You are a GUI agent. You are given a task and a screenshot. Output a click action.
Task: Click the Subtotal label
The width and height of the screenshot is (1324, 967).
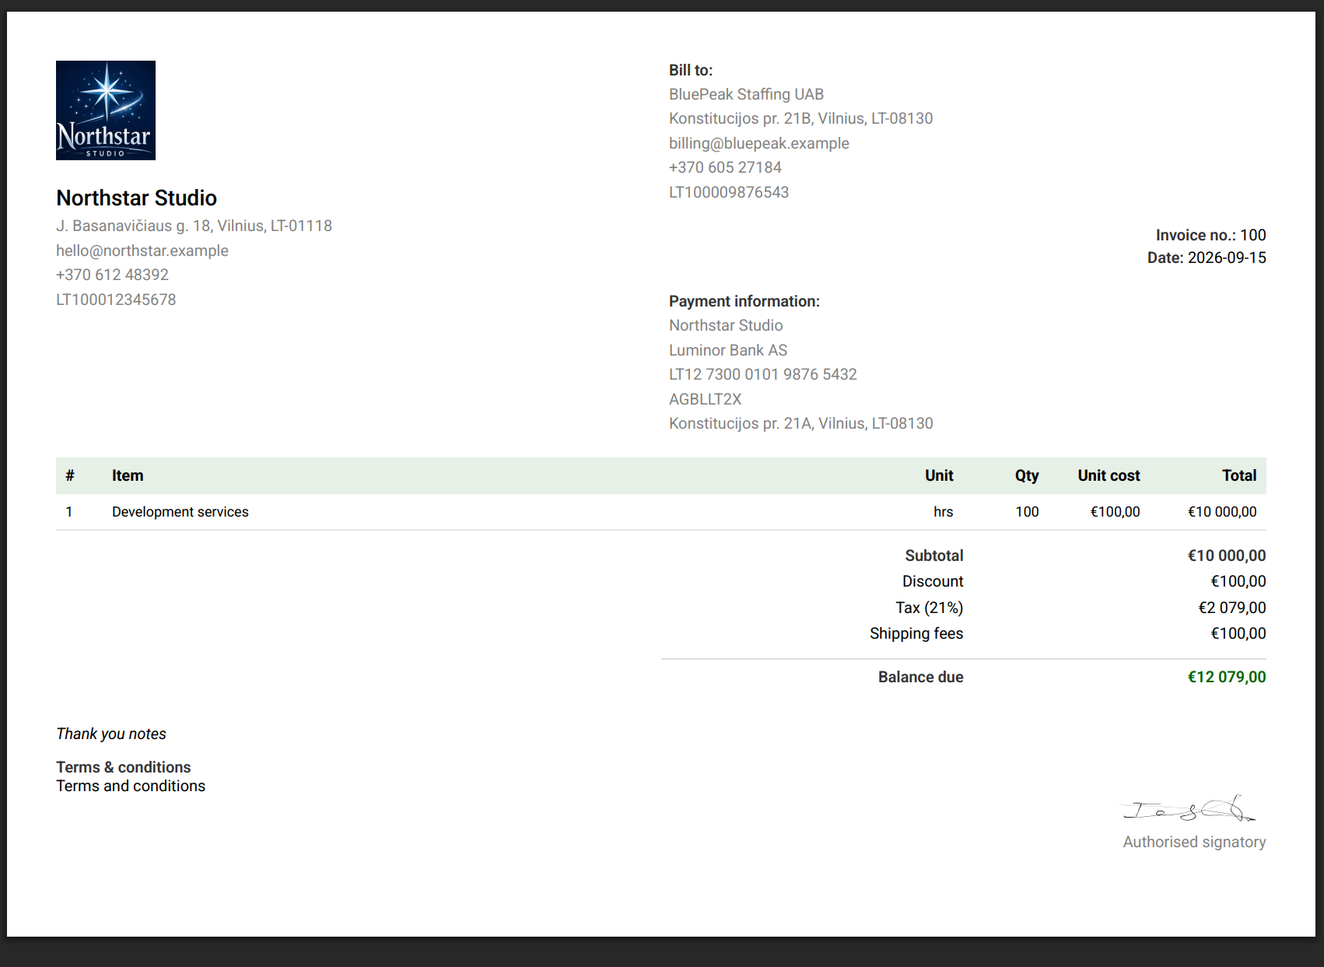point(934,555)
